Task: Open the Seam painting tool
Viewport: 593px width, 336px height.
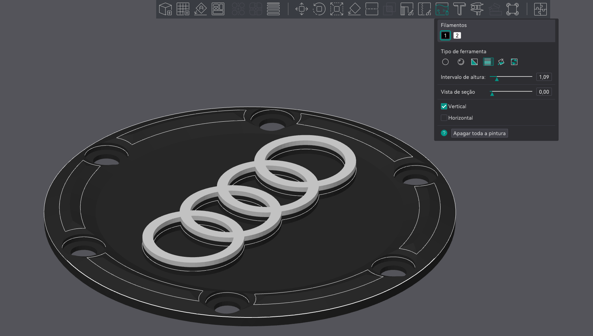Action: tap(424, 9)
